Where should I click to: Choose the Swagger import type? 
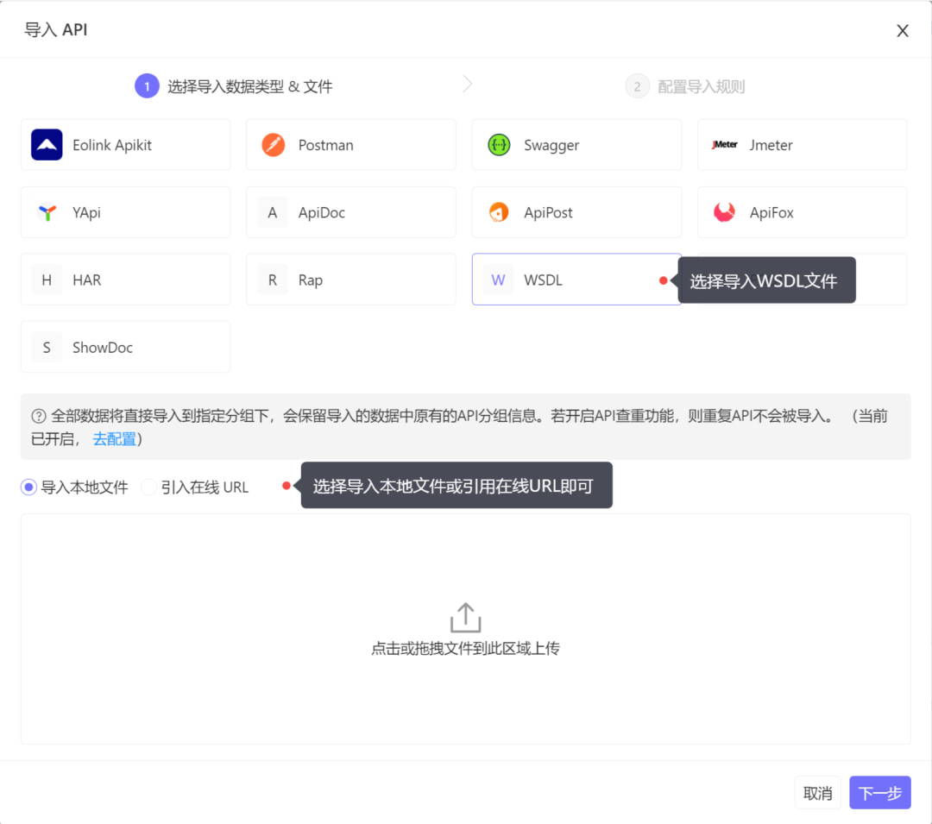point(576,145)
